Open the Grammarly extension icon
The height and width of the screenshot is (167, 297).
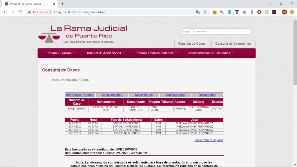[x=229, y=12]
